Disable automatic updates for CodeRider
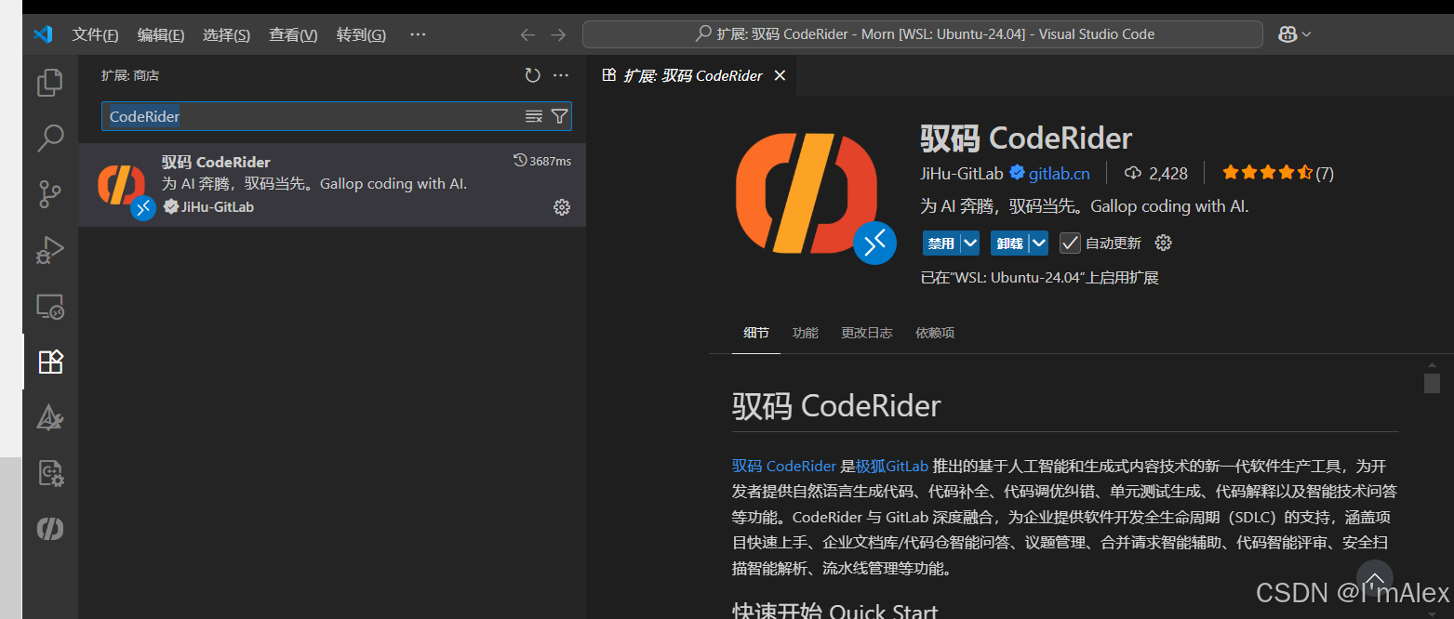Viewport: 1454px width, 619px height. (x=1069, y=243)
